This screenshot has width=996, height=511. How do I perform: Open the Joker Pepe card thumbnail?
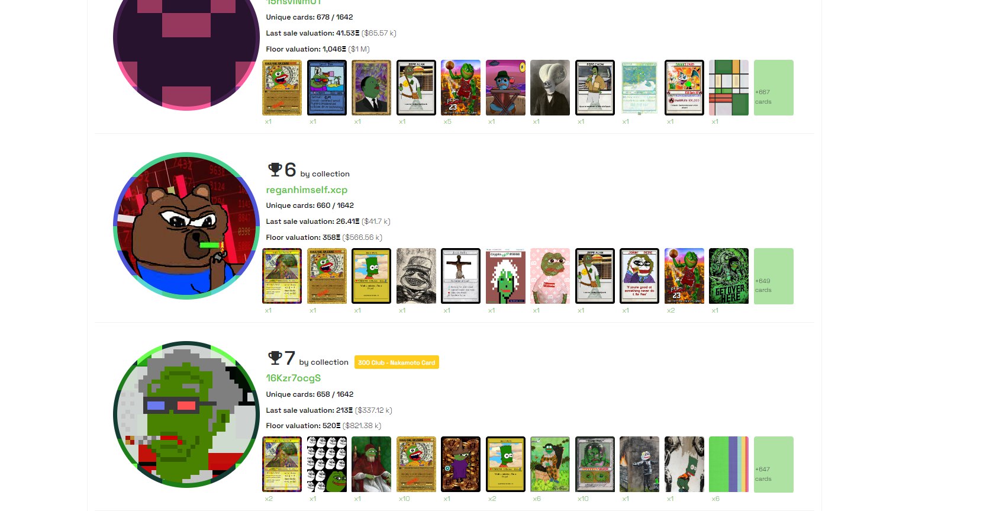pos(639,276)
